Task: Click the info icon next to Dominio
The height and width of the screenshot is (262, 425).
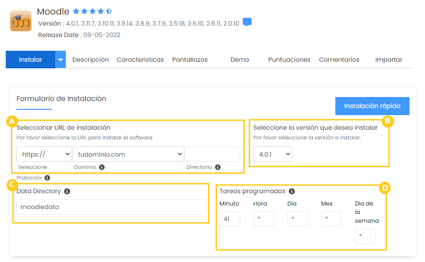Action: pos(102,167)
